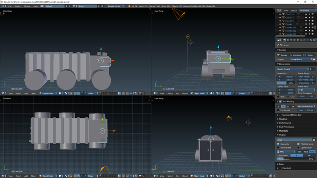Open the Object properties tab icon
The height and width of the screenshot is (178, 317).
[298, 40]
